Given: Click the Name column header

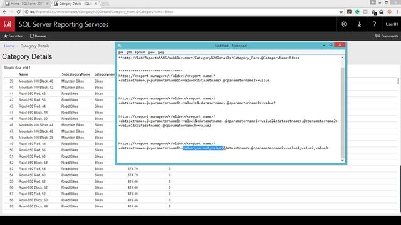Looking at the screenshot, I should tap(23, 74).
